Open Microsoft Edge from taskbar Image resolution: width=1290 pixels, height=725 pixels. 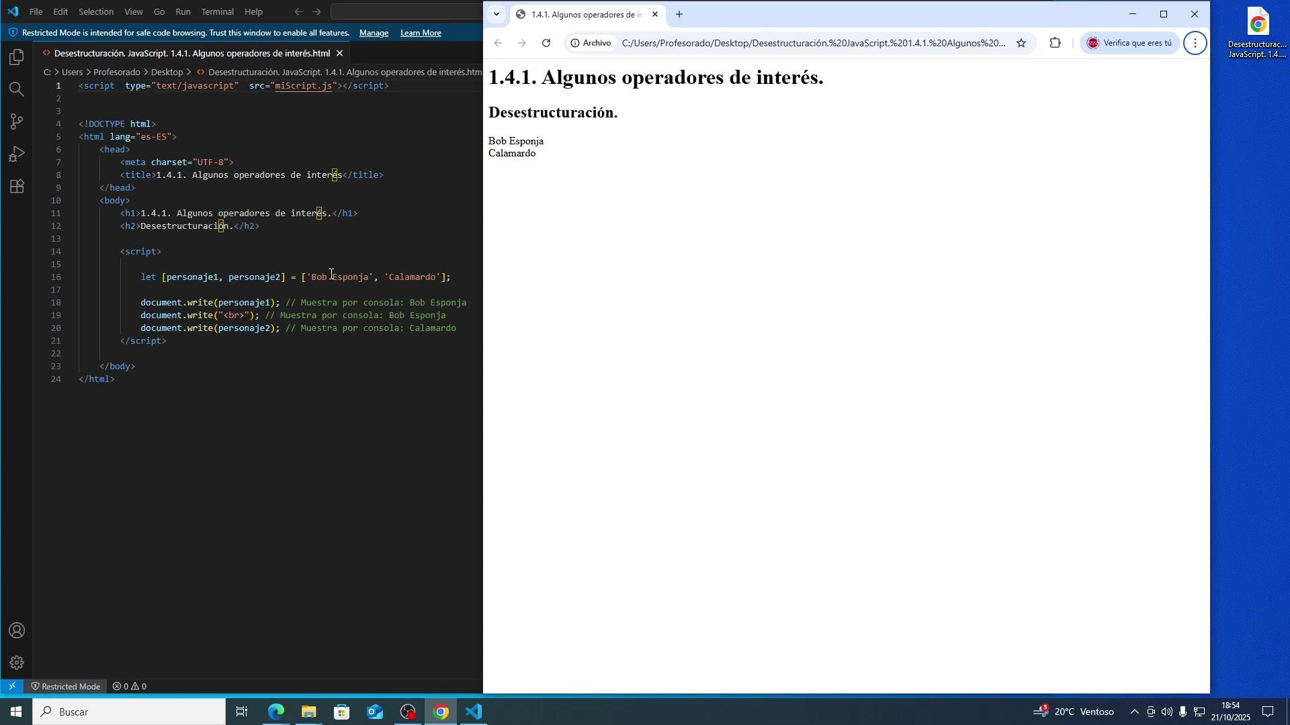[275, 712]
